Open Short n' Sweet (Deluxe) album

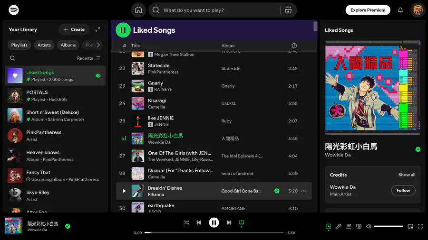click(55, 116)
